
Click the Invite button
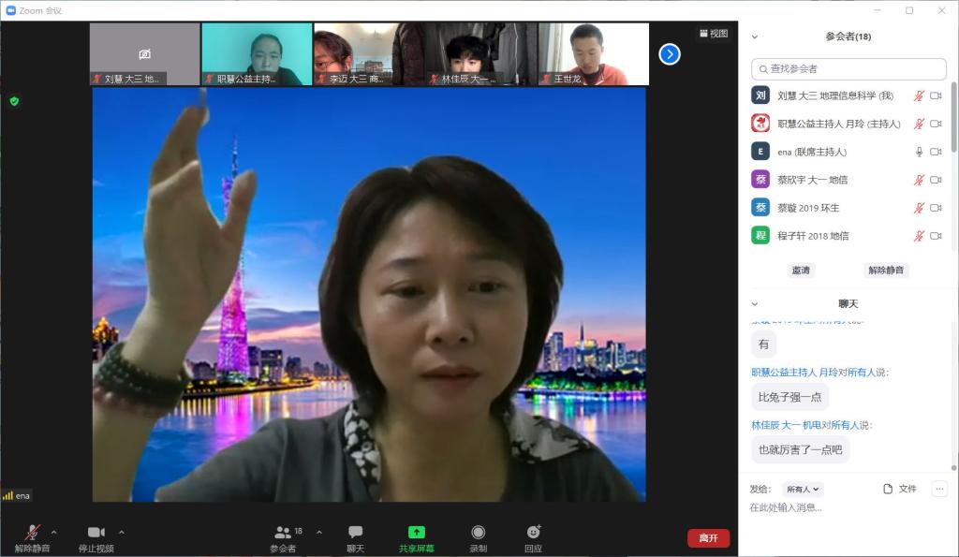point(801,270)
